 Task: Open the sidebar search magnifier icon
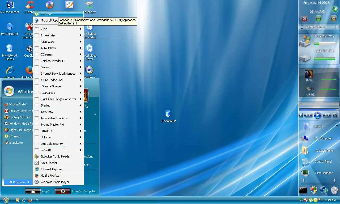(x=337, y=27)
